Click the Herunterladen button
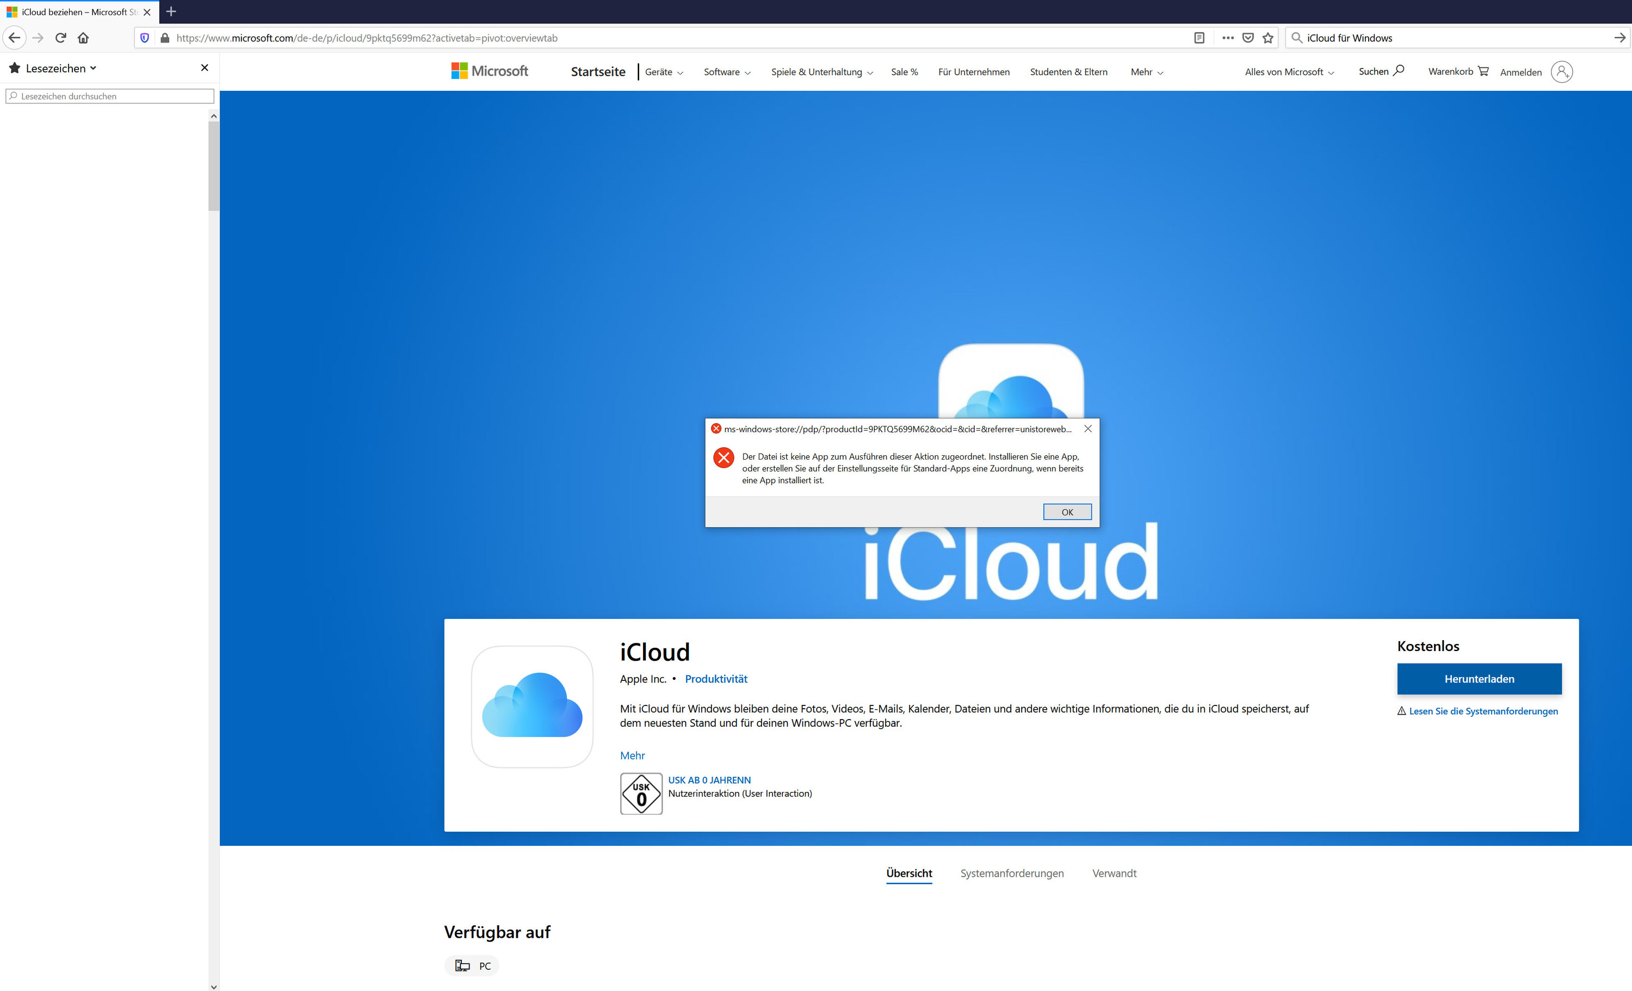Screen dimensions: 1632x991 [1479, 678]
